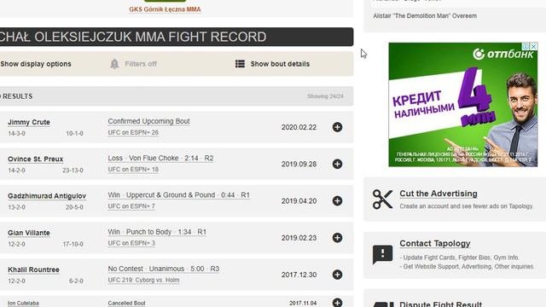The height and width of the screenshot is (307, 546).
Task: Click the OTP Bank credit advertisement
Action: [462, 104]
